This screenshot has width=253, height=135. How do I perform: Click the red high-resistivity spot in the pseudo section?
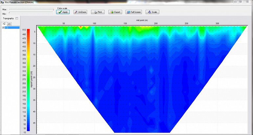[81, 27]
